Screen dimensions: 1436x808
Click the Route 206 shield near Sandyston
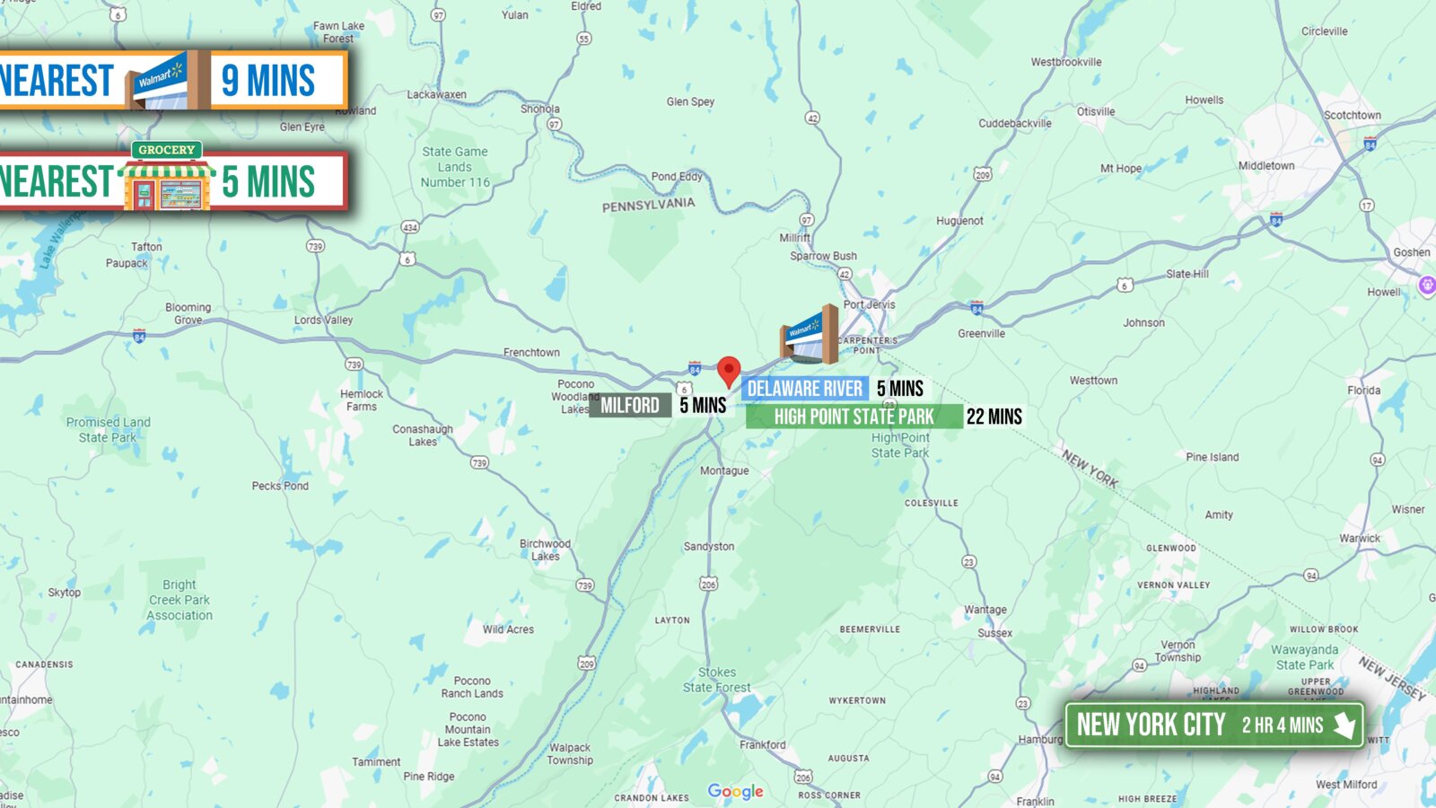709,584
